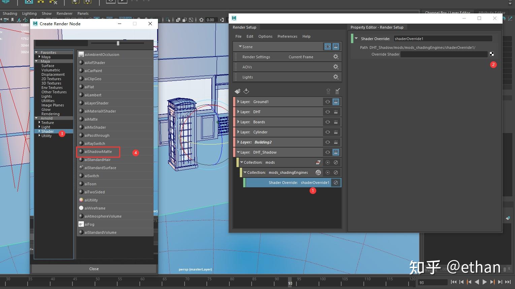This screenshot has height=289, width=515.
Task: Disable the mods collection
Action: click(336, 162)
